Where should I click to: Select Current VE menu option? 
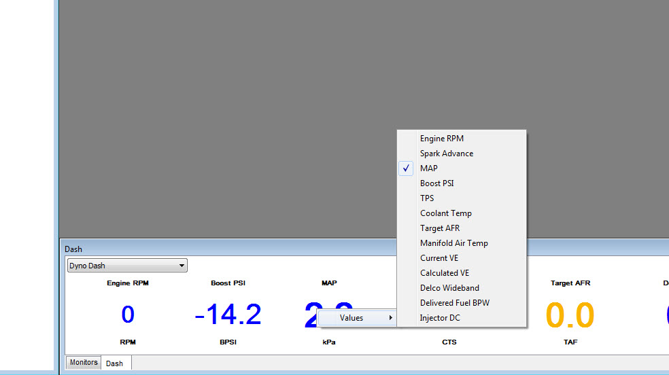click(x=461, y=258)
